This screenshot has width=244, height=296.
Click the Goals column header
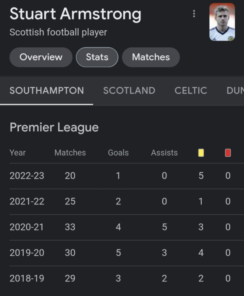pyautogui.click(x=118, y=153)
